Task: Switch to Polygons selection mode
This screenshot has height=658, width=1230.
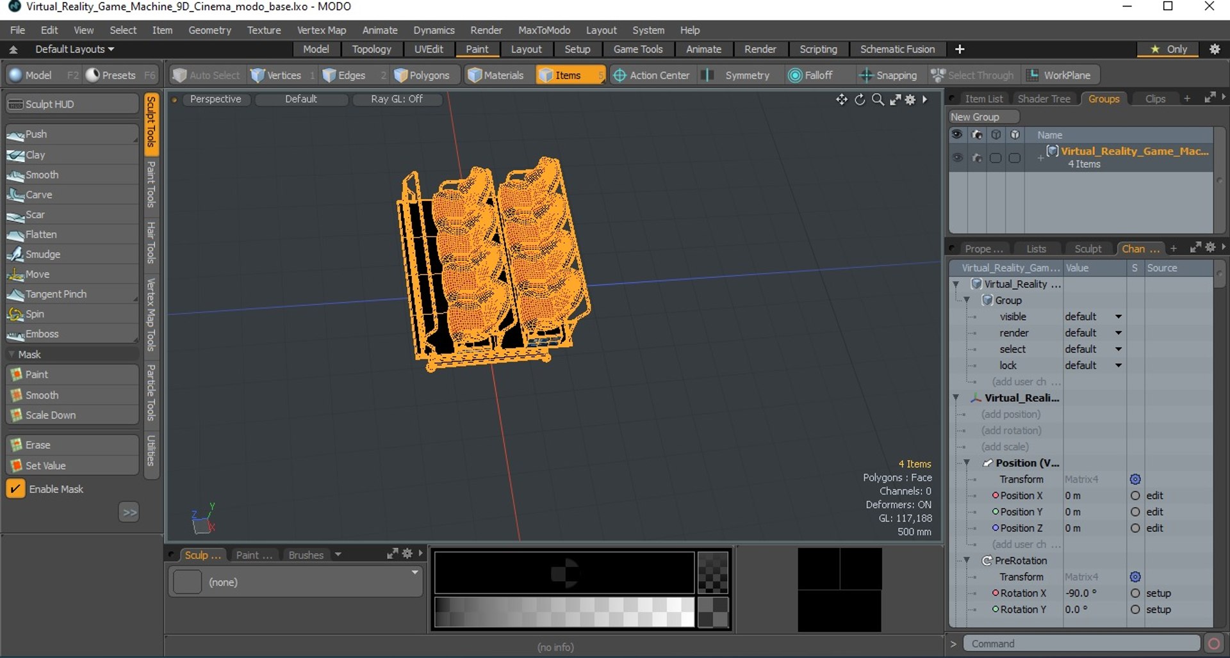Action: coord(422,75)
